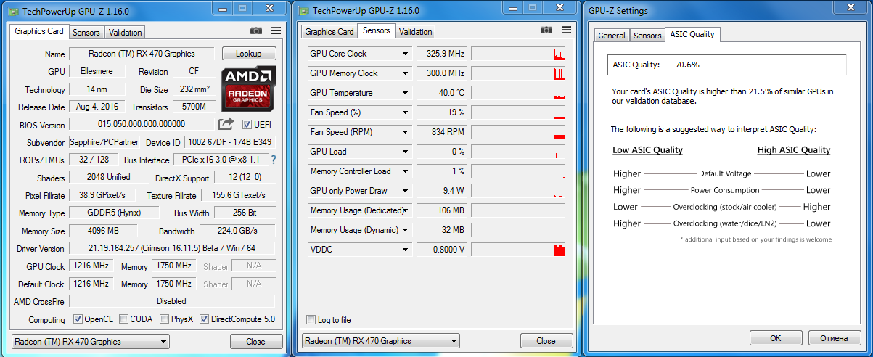Click the GPU Core Clock history graph

click(518, 54)
